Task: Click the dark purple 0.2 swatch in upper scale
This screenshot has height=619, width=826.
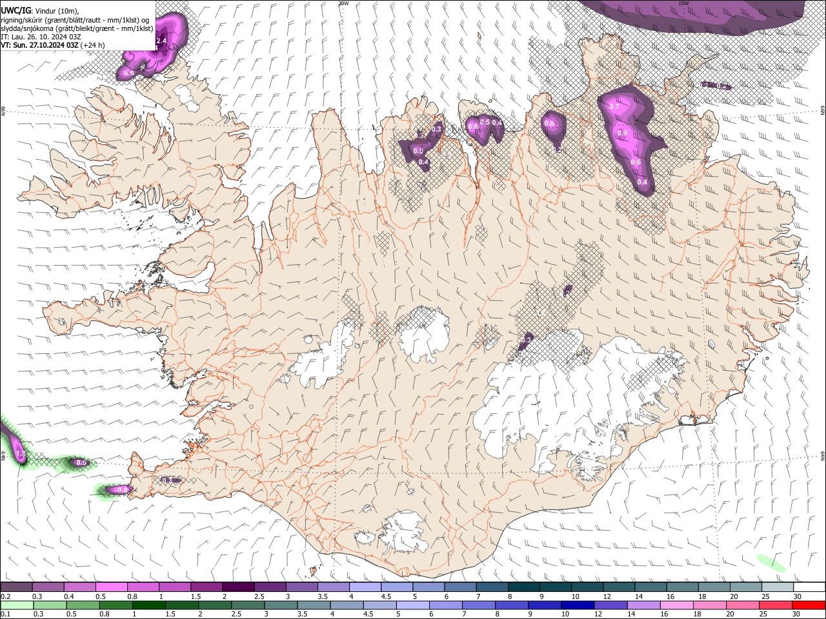Action: click(17, 587)
